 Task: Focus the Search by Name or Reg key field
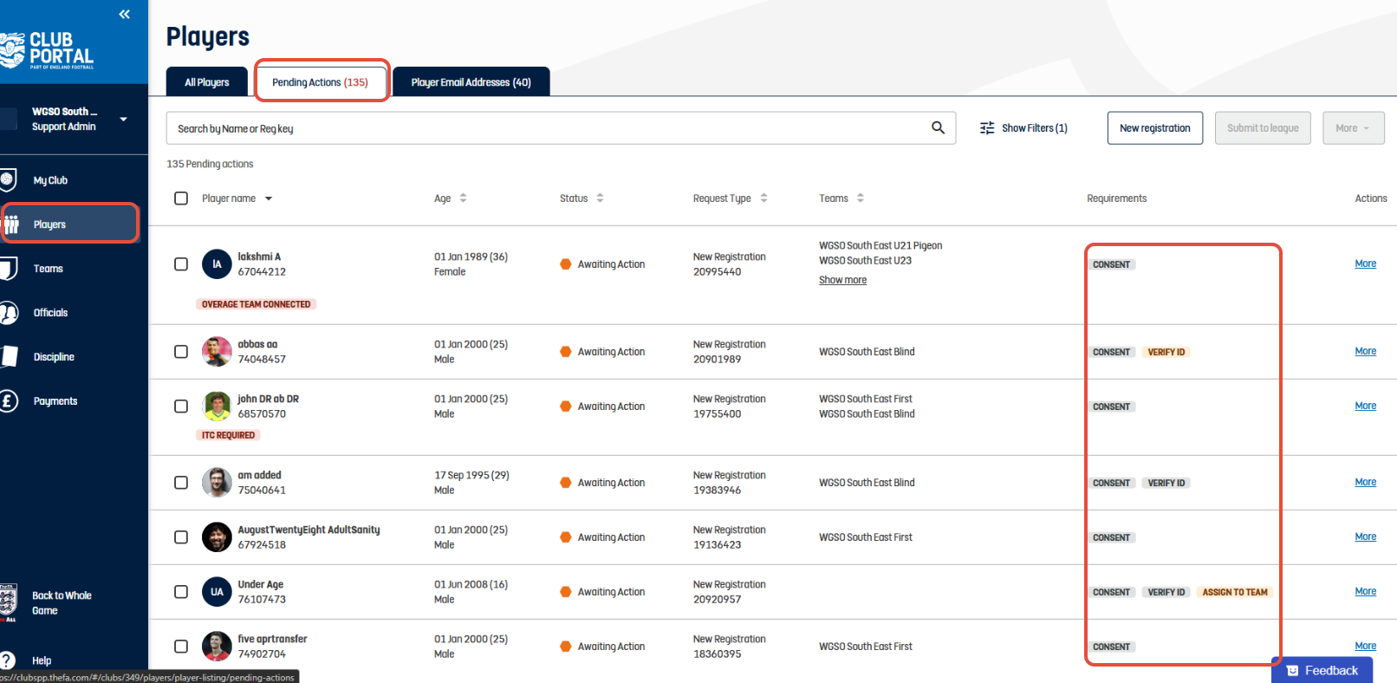click(x=561, y=128)
